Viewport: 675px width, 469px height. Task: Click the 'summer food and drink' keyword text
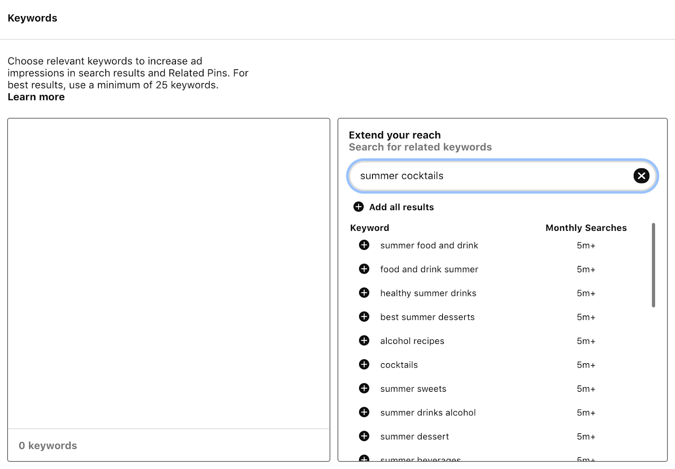coord(429,246)
